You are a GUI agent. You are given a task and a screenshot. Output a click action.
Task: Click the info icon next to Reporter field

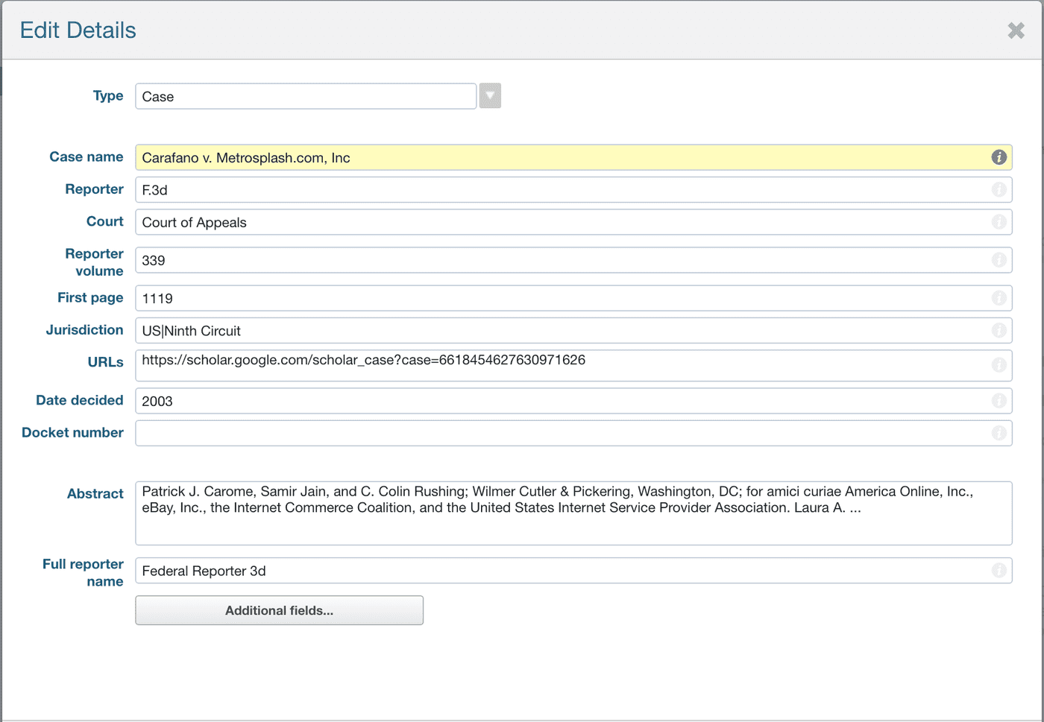(x=1000, y=189)
